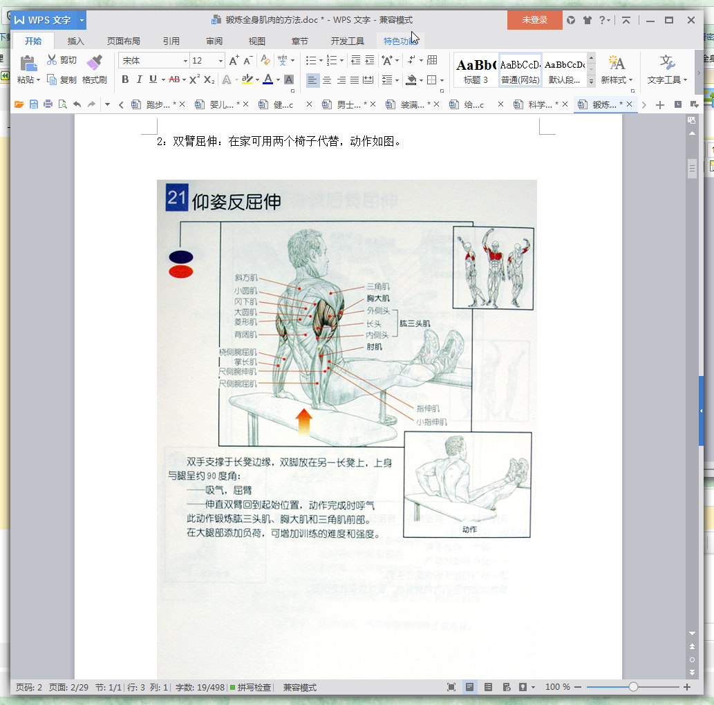Insert table from the grid icon
The image size is (714, 705).
[432, 60]
